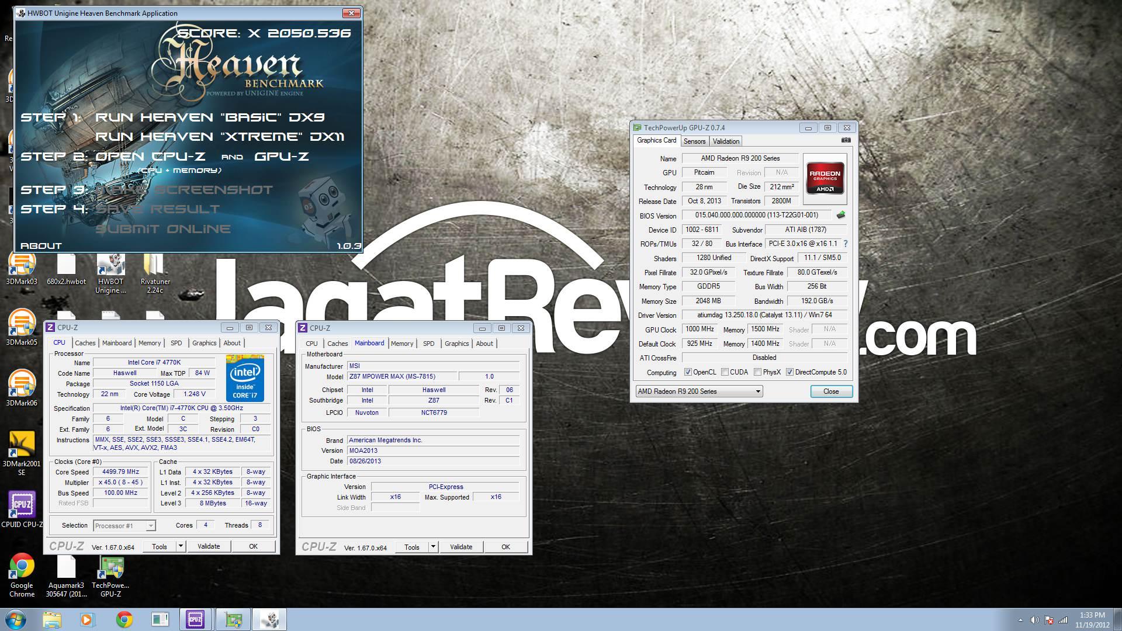This screenshot has height=631, width=1122.
Task: Open the Aquamark3 305647 file on desktop
Action: tap(66, 575)
